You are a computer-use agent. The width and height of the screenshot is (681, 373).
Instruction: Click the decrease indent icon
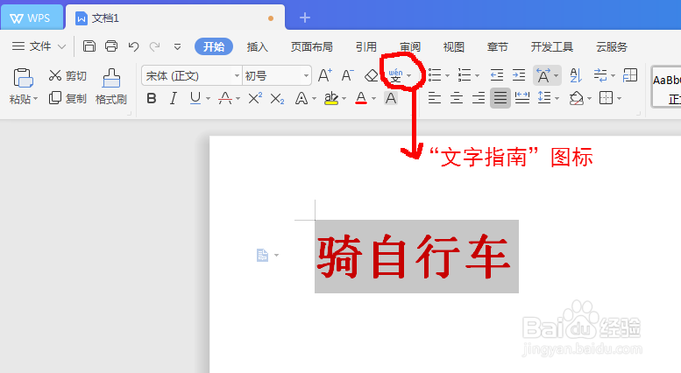click(x=496, y=75)
